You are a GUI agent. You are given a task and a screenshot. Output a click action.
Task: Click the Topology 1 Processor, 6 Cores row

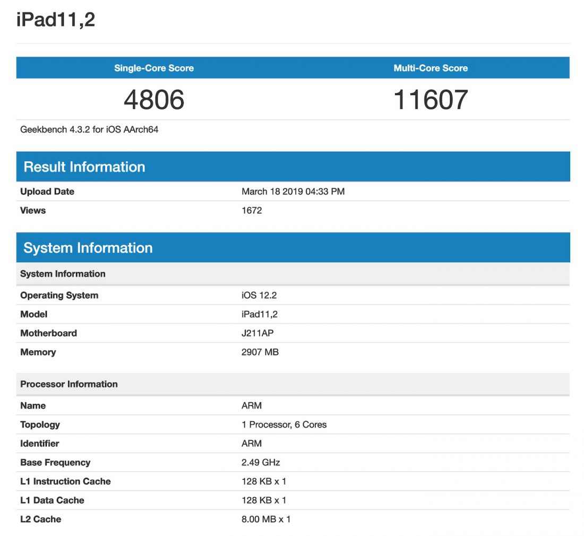[285, 425]
